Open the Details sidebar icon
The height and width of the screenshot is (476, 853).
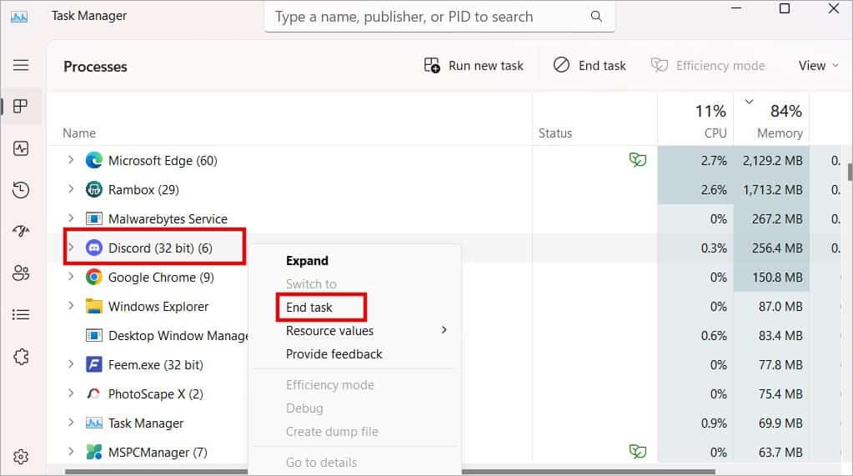coord(21,314)
